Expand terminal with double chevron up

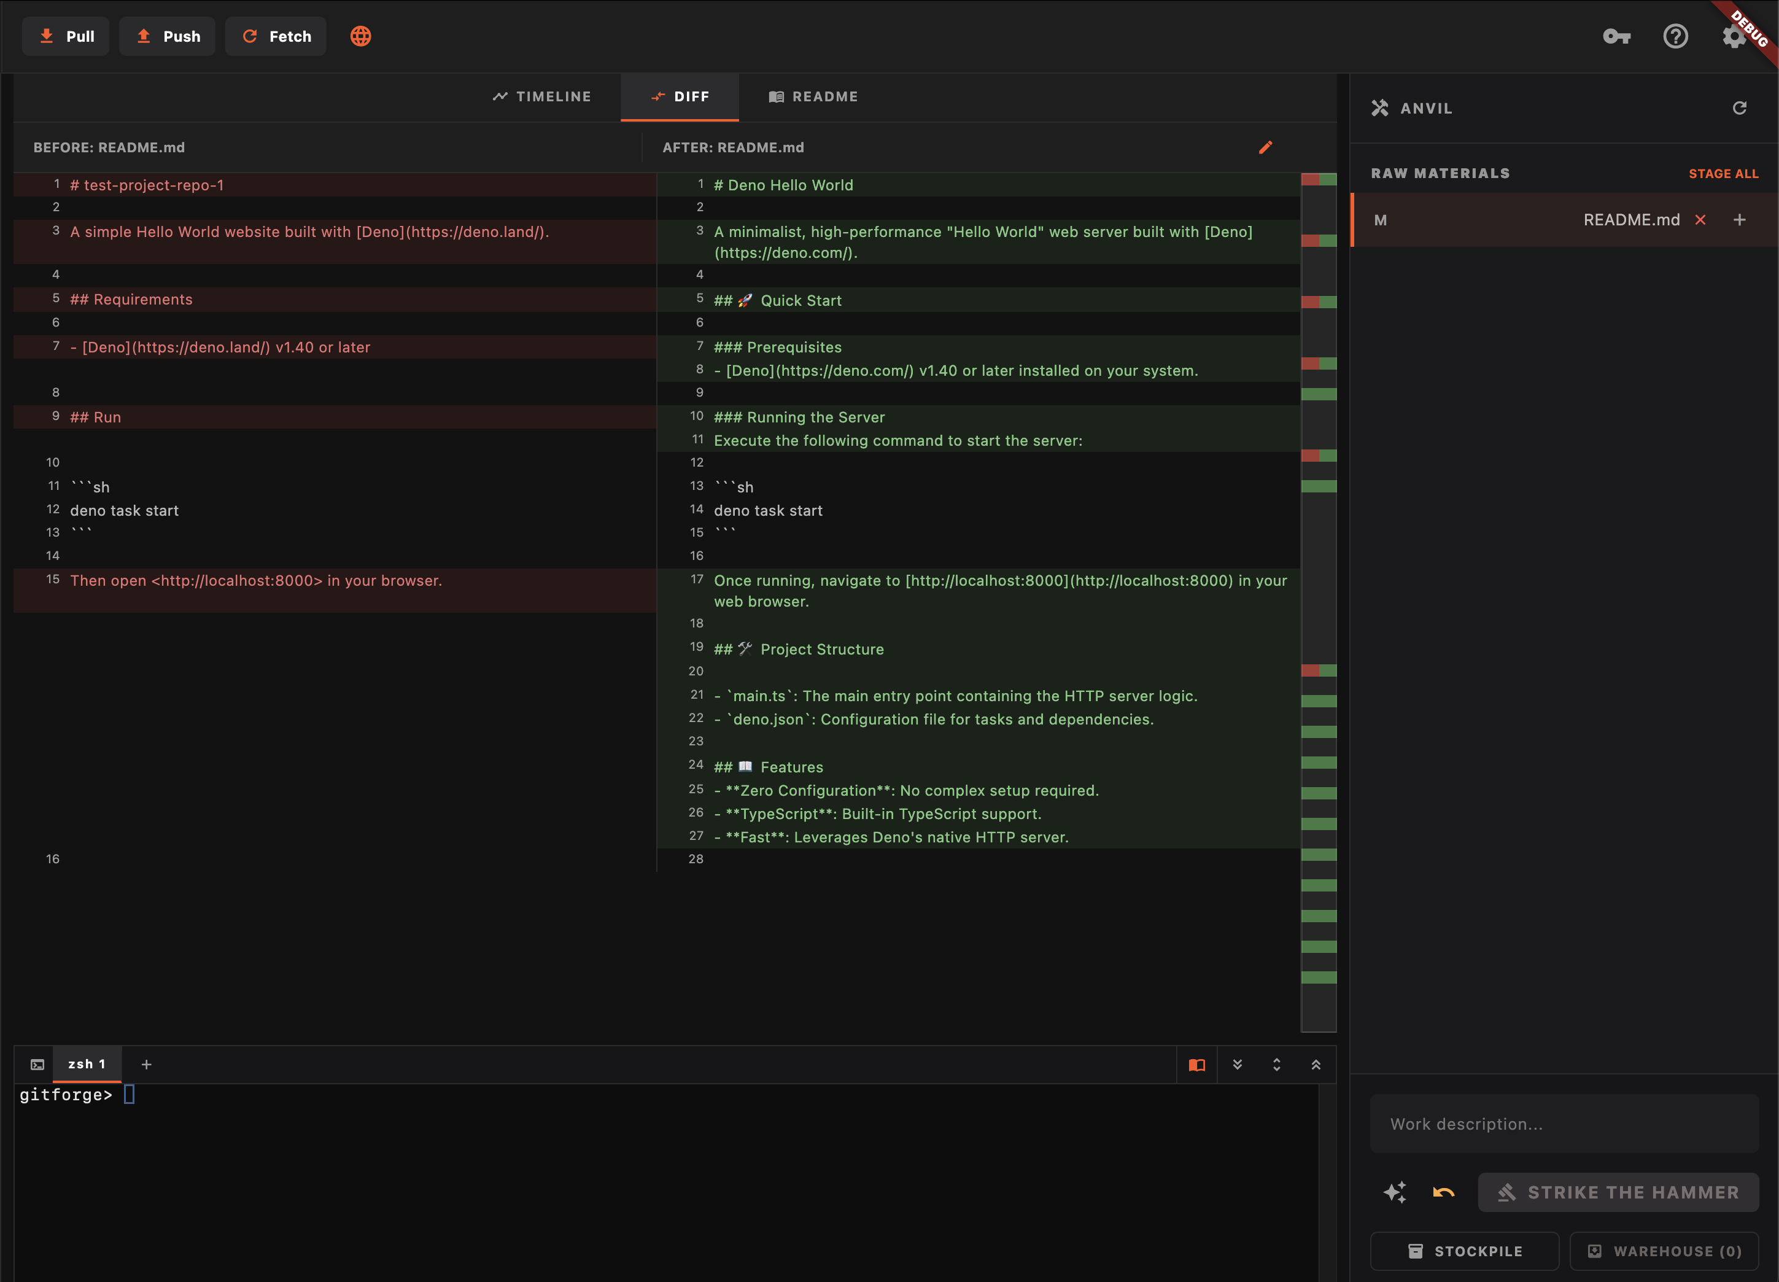click(x=1316, y=1065)
